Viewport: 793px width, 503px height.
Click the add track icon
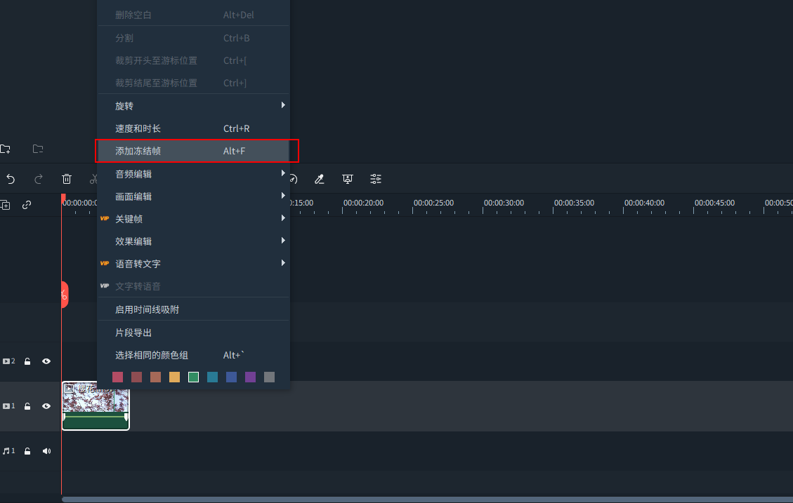6,205
